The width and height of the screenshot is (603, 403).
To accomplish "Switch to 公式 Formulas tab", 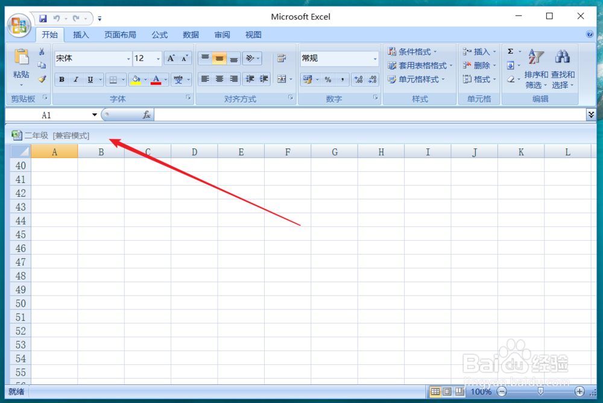I will [x=159, y=34].
